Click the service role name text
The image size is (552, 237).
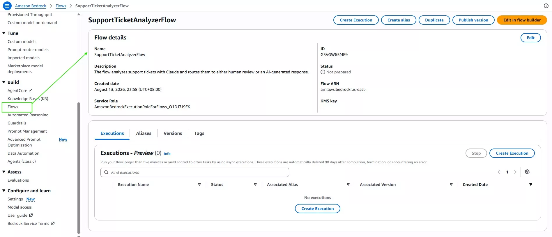(x=142, y=107)
